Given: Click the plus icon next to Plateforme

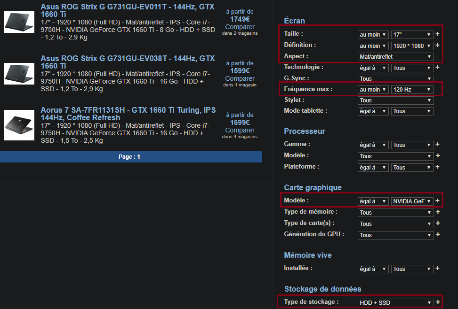Looking at the screenshot, I should 437,167.
